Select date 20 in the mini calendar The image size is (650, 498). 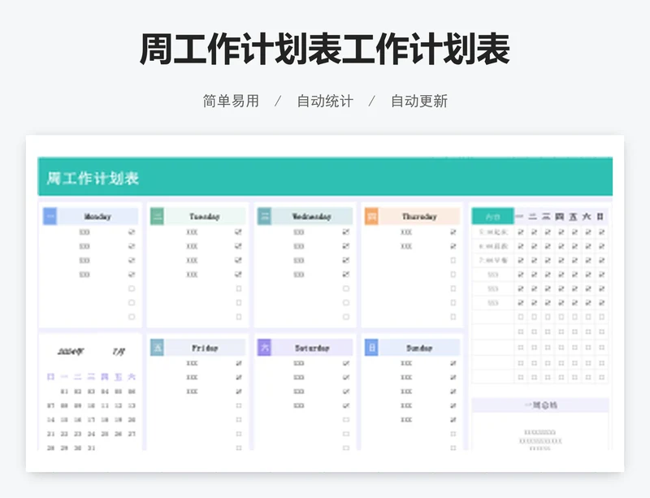(132, 420)
